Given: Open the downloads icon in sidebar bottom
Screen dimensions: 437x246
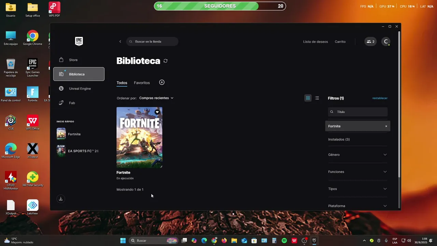Looking at the screenshot, I should point(61,199).
